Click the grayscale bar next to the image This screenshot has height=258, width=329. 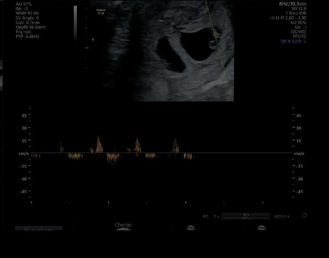pos(75,23)
